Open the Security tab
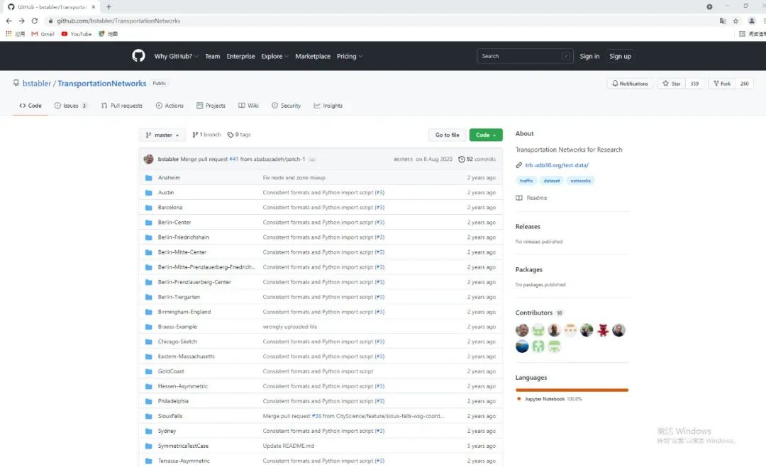Image resolution: width=766 pixels, height=467 pixels. 286,106
